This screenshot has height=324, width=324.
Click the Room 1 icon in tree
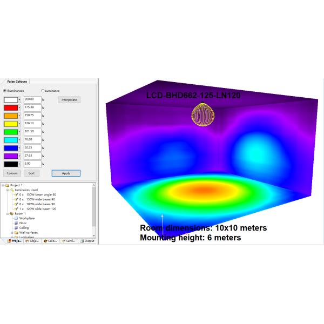point(11,213)
